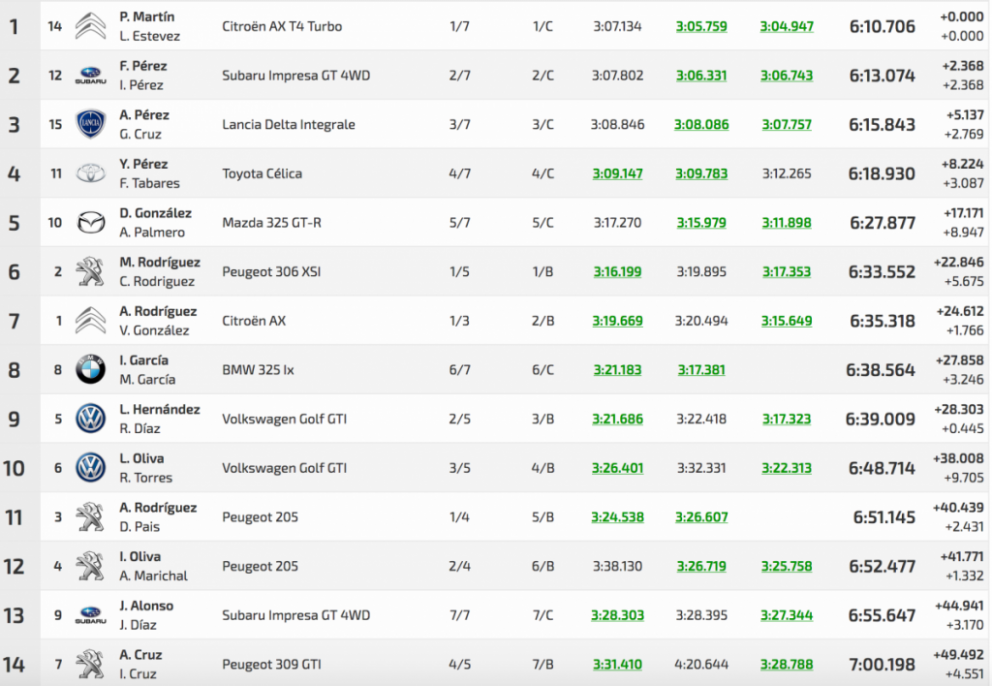Click the 3:25.758 time for I. Oliva
The width and height of the screenshot is (992, 686).
(x=786, y=566)
